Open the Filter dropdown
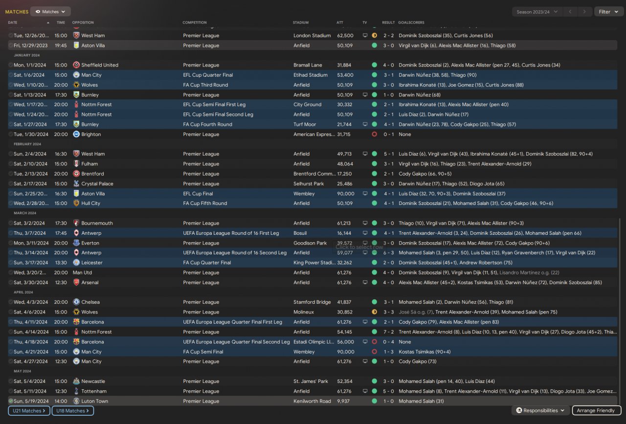This screenshot has width=626, height=424. (x=609, y=12)
